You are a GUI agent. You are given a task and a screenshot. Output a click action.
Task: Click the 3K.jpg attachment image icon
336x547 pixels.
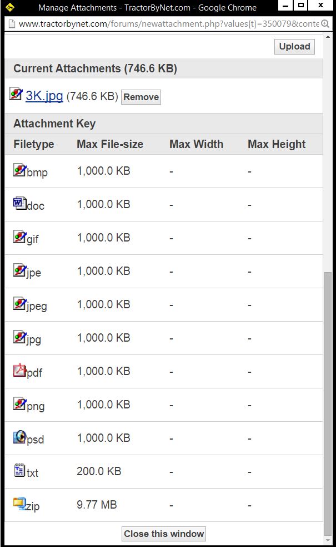pyautogui.click(x=16, y=94)
